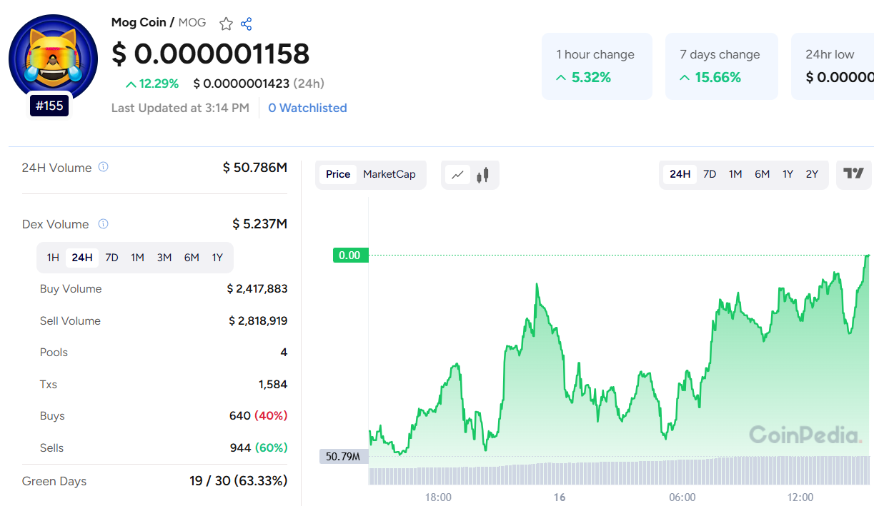
Task: Click the Green Days 19 / 30 value
Action: [239, 481]
